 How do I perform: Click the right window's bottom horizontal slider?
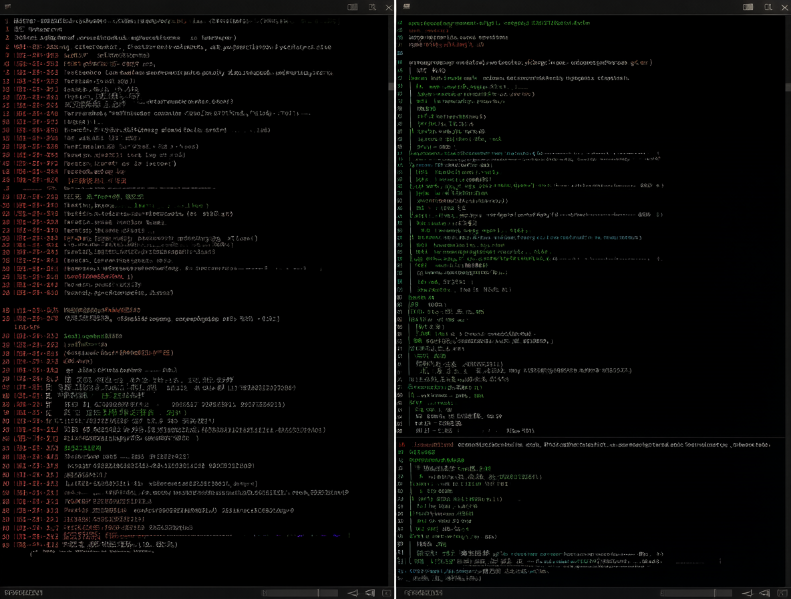coord(696,593)
